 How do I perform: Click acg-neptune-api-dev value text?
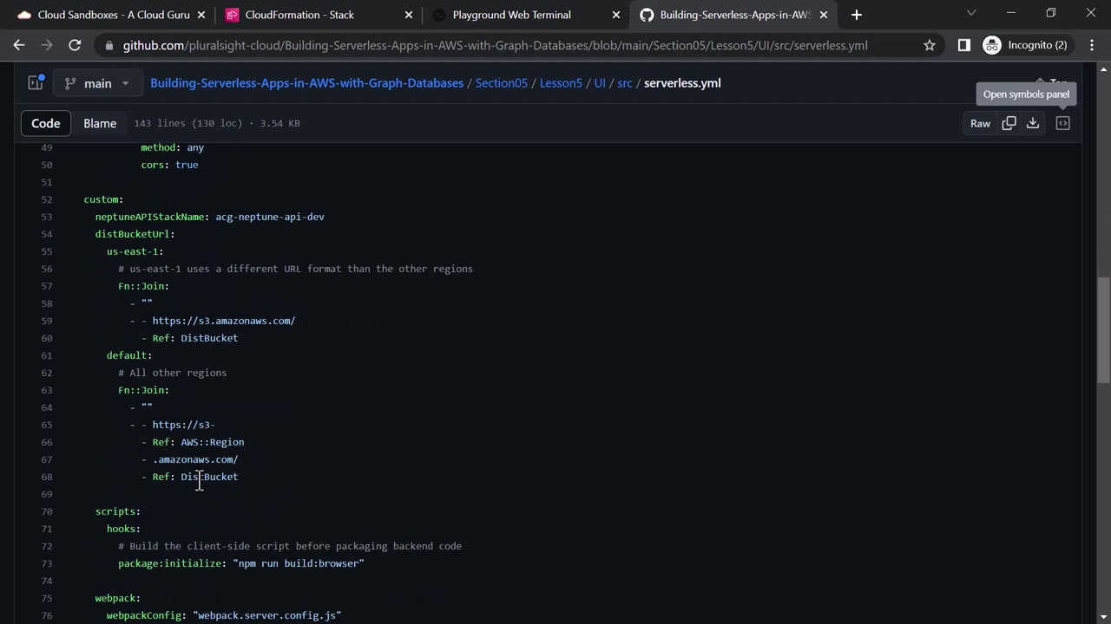[x=270, y=217]
